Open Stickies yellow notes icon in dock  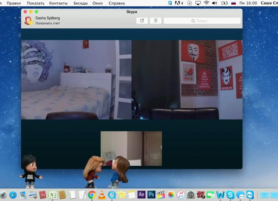tap(122, 195)
